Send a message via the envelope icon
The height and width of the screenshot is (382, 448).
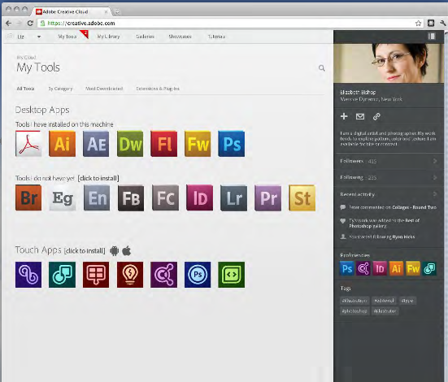(360, 116)
